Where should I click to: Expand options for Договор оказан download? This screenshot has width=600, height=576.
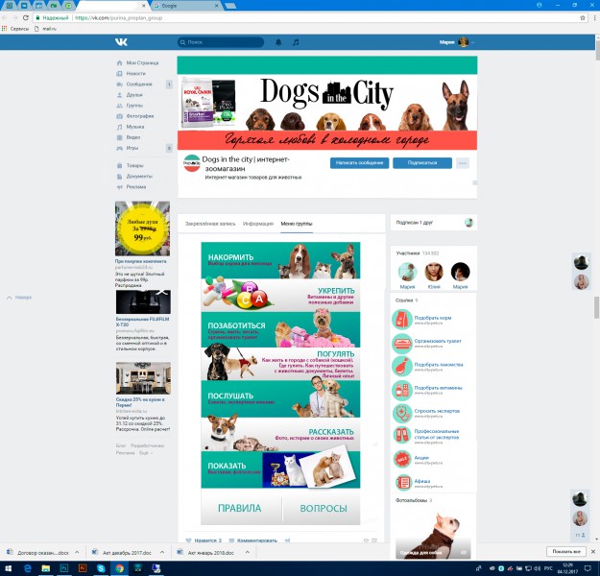tap(77, 552)
